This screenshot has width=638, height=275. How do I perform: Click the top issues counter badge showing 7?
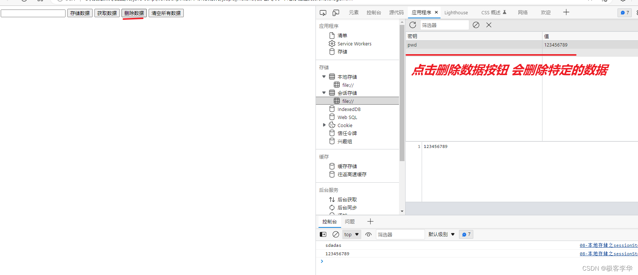click(x=624, y=13)
